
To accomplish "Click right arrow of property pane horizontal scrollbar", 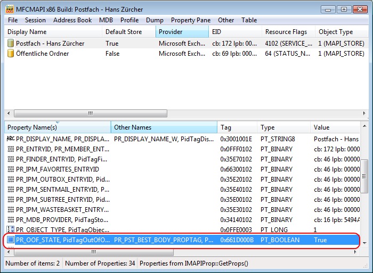I will pos(355,252).
